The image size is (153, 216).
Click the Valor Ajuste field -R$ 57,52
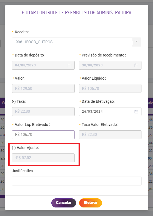(x=43, y=158)
